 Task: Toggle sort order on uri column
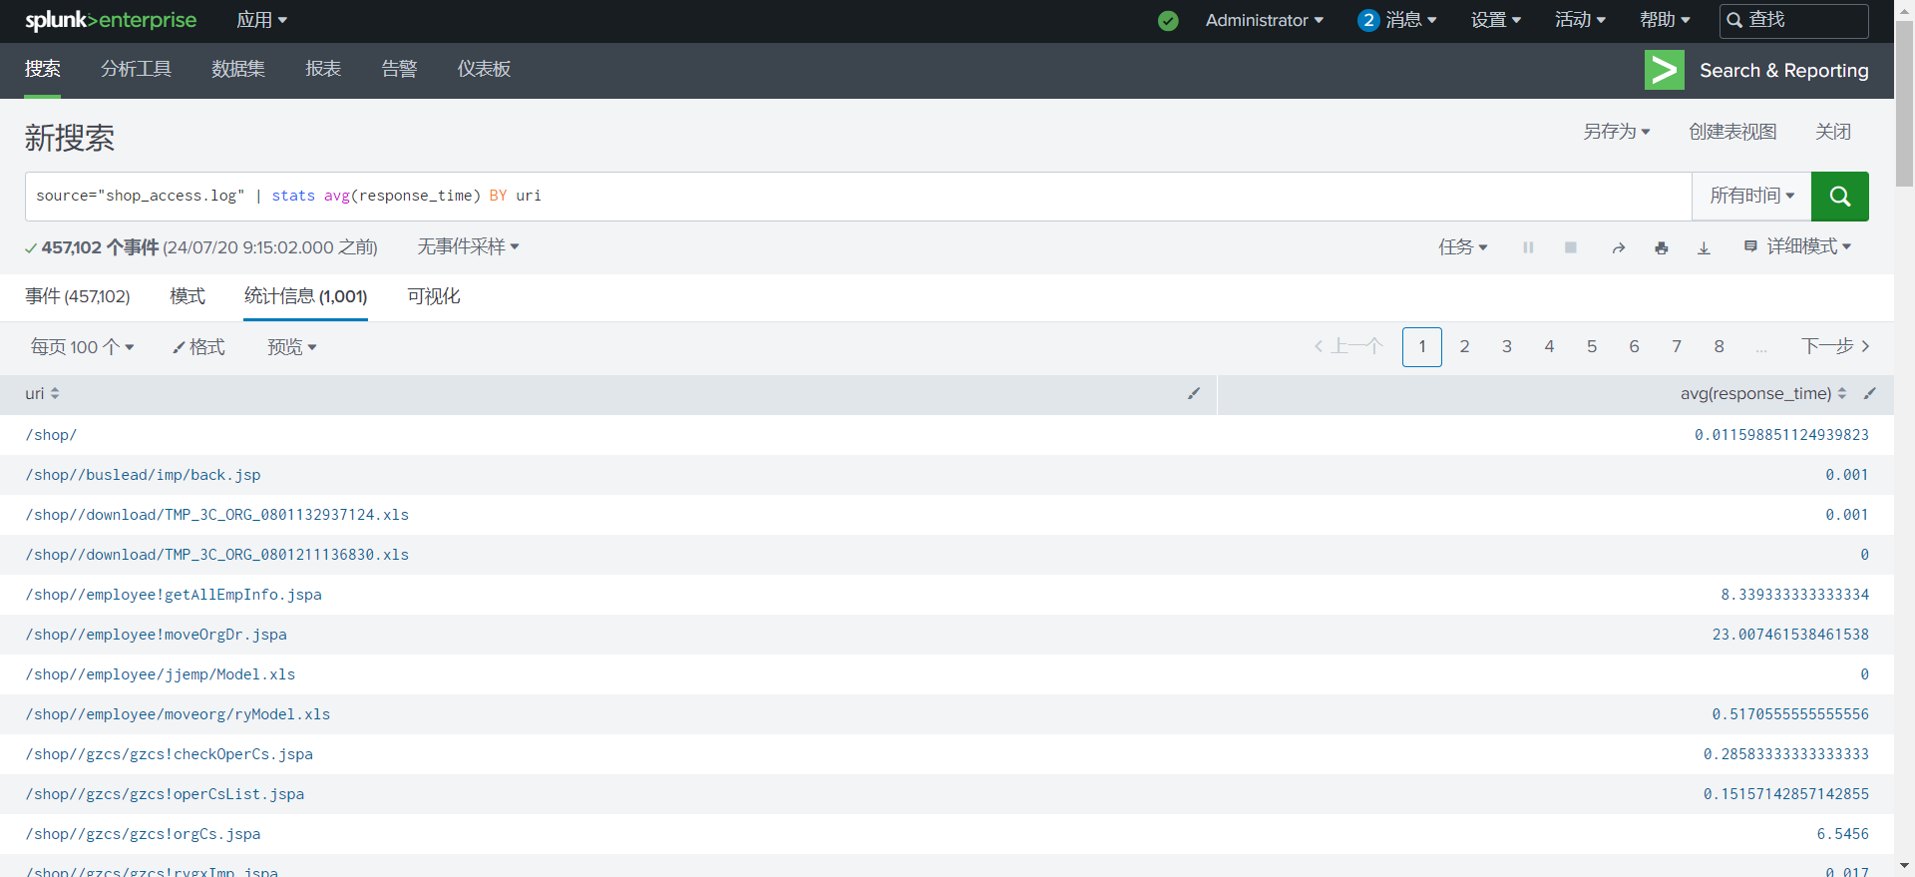click(55, 394)
